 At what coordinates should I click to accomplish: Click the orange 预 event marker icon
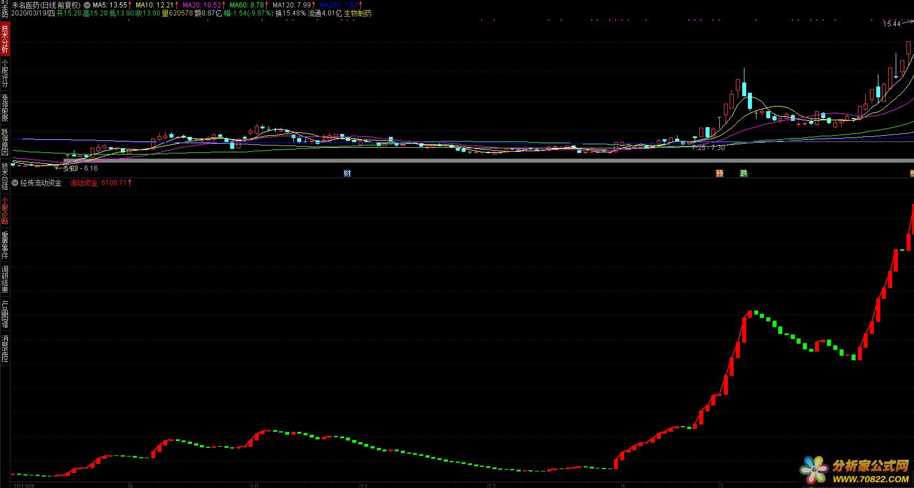tap(720, 174)
